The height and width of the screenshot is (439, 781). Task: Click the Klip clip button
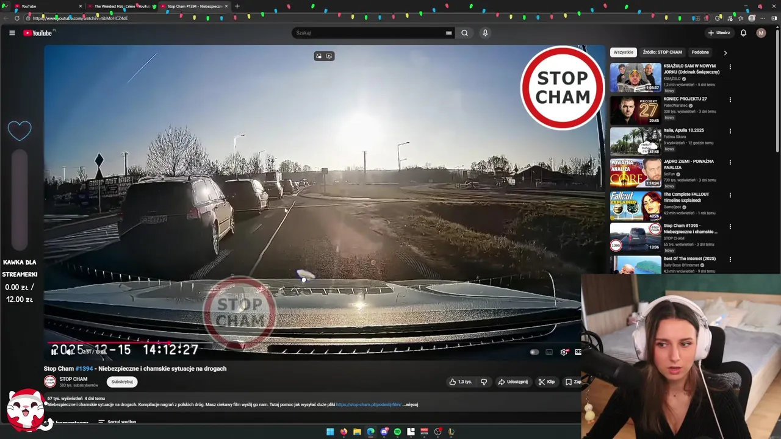click(x=547, y=382)
